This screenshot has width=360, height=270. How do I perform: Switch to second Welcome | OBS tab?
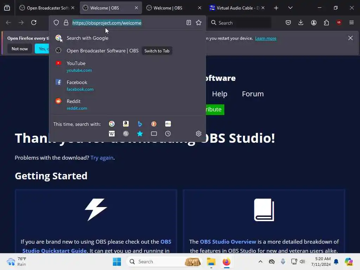(174, 8)
